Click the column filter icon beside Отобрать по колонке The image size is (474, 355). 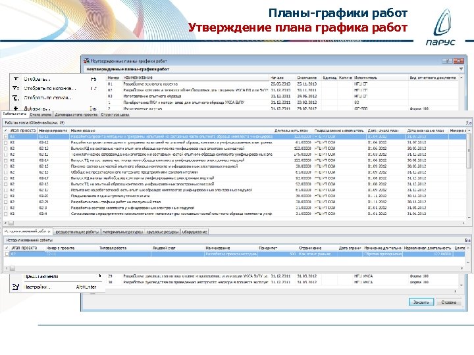(x=16, y=88)
